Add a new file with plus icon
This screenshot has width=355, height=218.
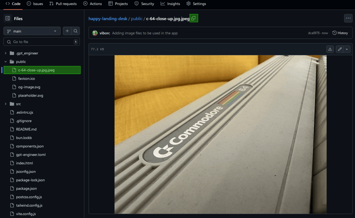pos(67,31)
